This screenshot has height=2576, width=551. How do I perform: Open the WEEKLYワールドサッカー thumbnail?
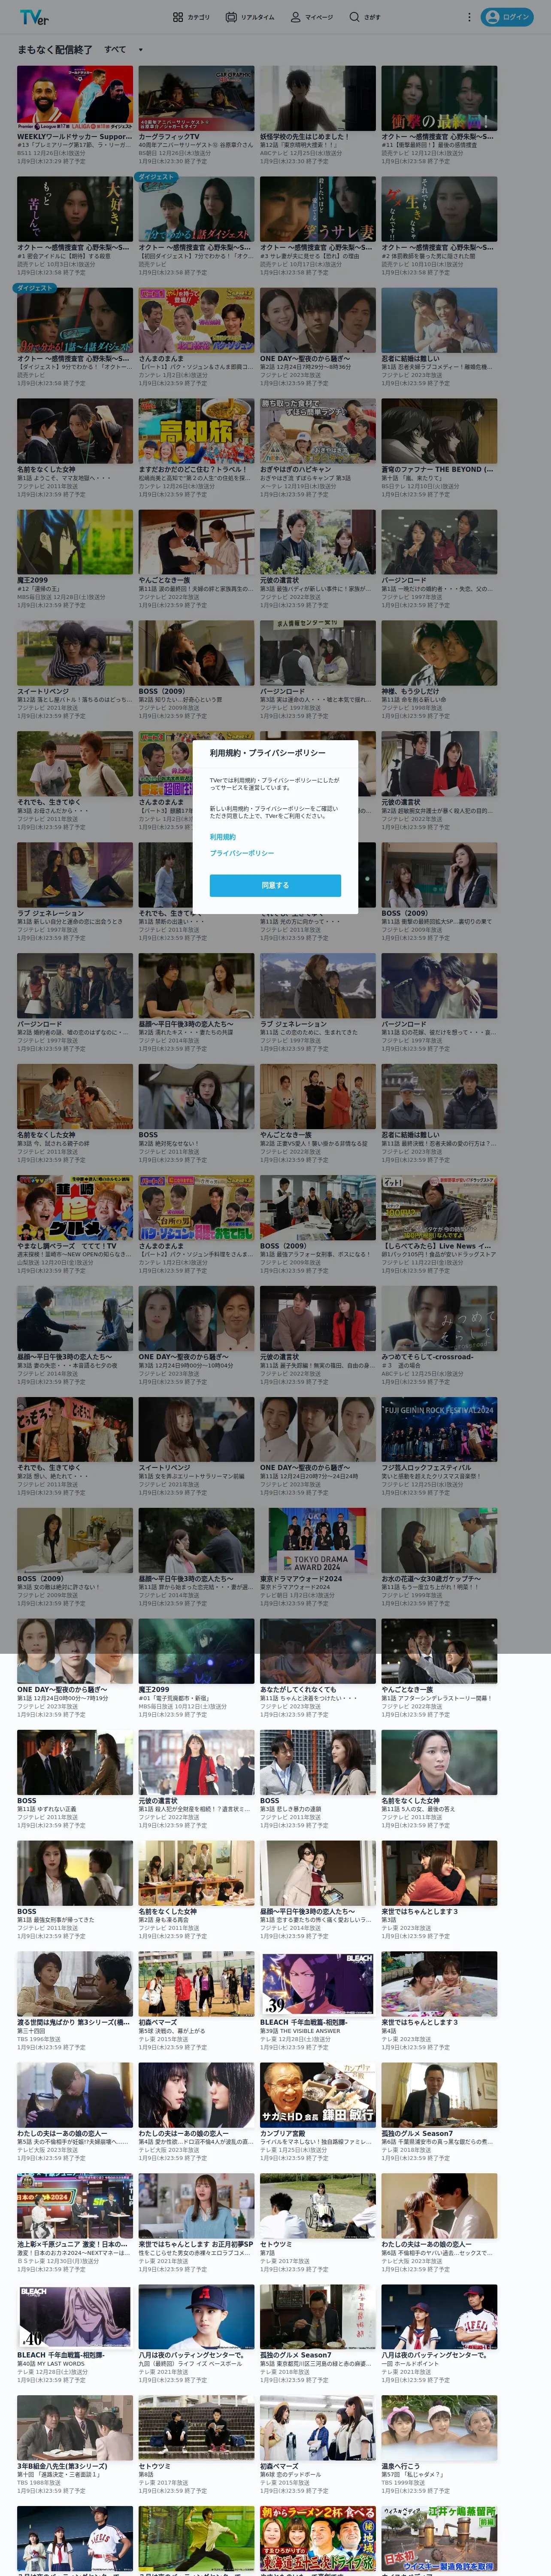point(75,98)
